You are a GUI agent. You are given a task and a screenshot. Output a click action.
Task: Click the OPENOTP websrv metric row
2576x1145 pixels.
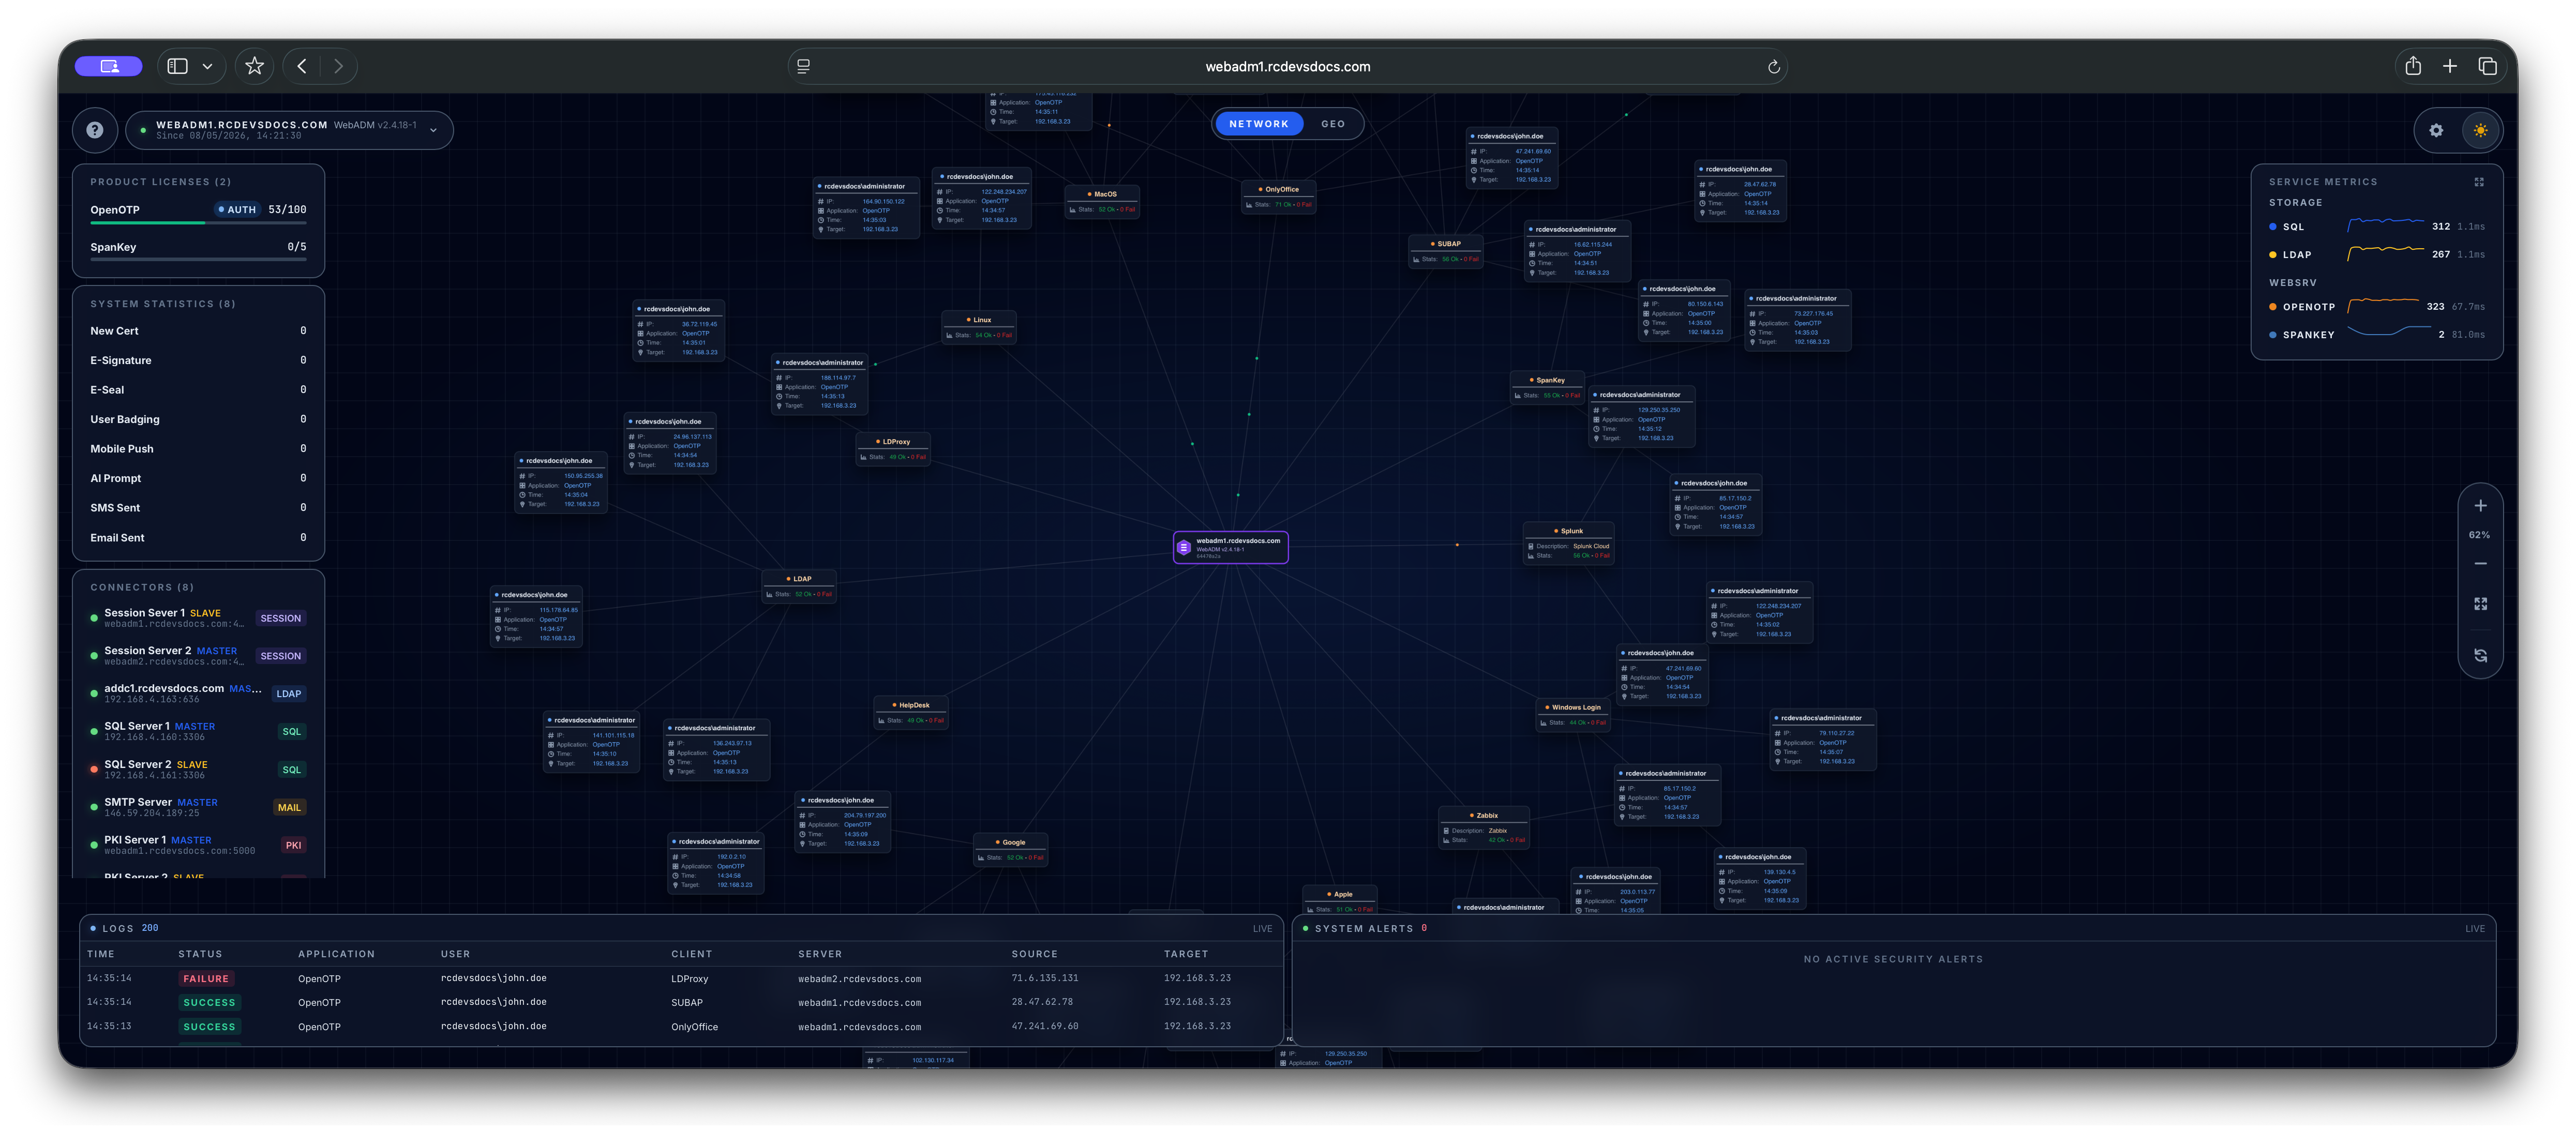click(x=2376, y=307)
